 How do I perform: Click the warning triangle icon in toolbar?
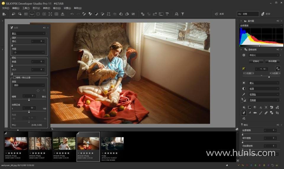[62, 14]
